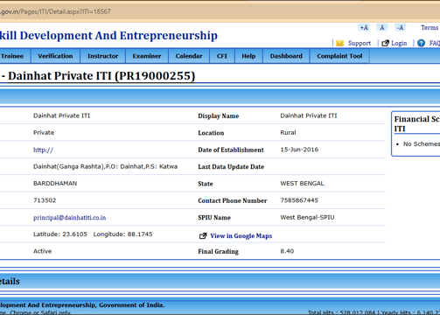Open the Help menu

click(248, 56)
